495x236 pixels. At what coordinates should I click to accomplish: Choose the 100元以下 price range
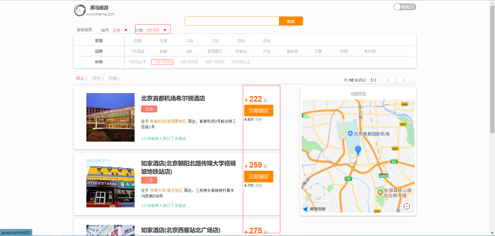click(138, 62)
